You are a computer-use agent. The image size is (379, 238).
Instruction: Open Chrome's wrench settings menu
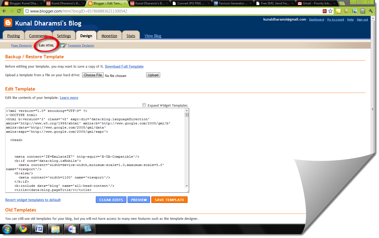pyautogui.click(x=371, y=11)
